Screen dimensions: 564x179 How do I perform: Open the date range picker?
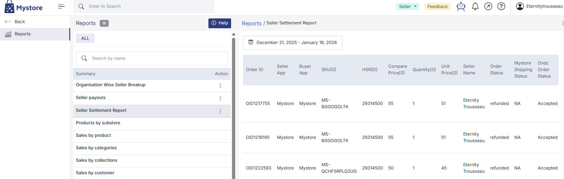click(293, 43)
